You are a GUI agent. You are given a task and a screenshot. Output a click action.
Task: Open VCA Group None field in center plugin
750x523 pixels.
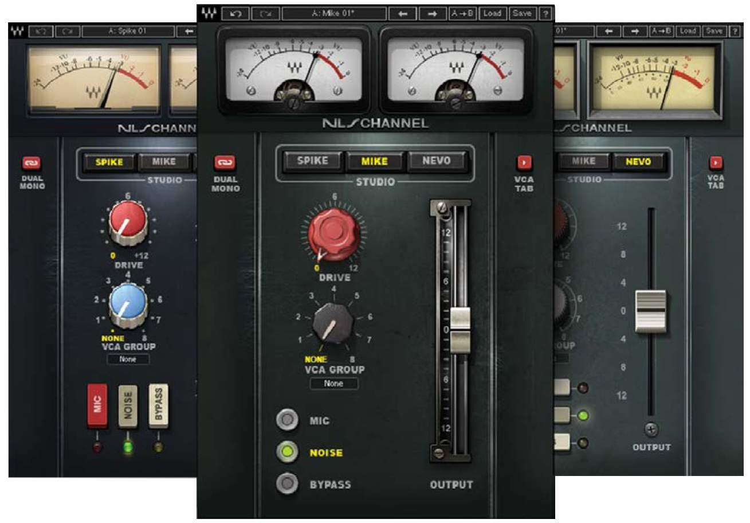333,384
